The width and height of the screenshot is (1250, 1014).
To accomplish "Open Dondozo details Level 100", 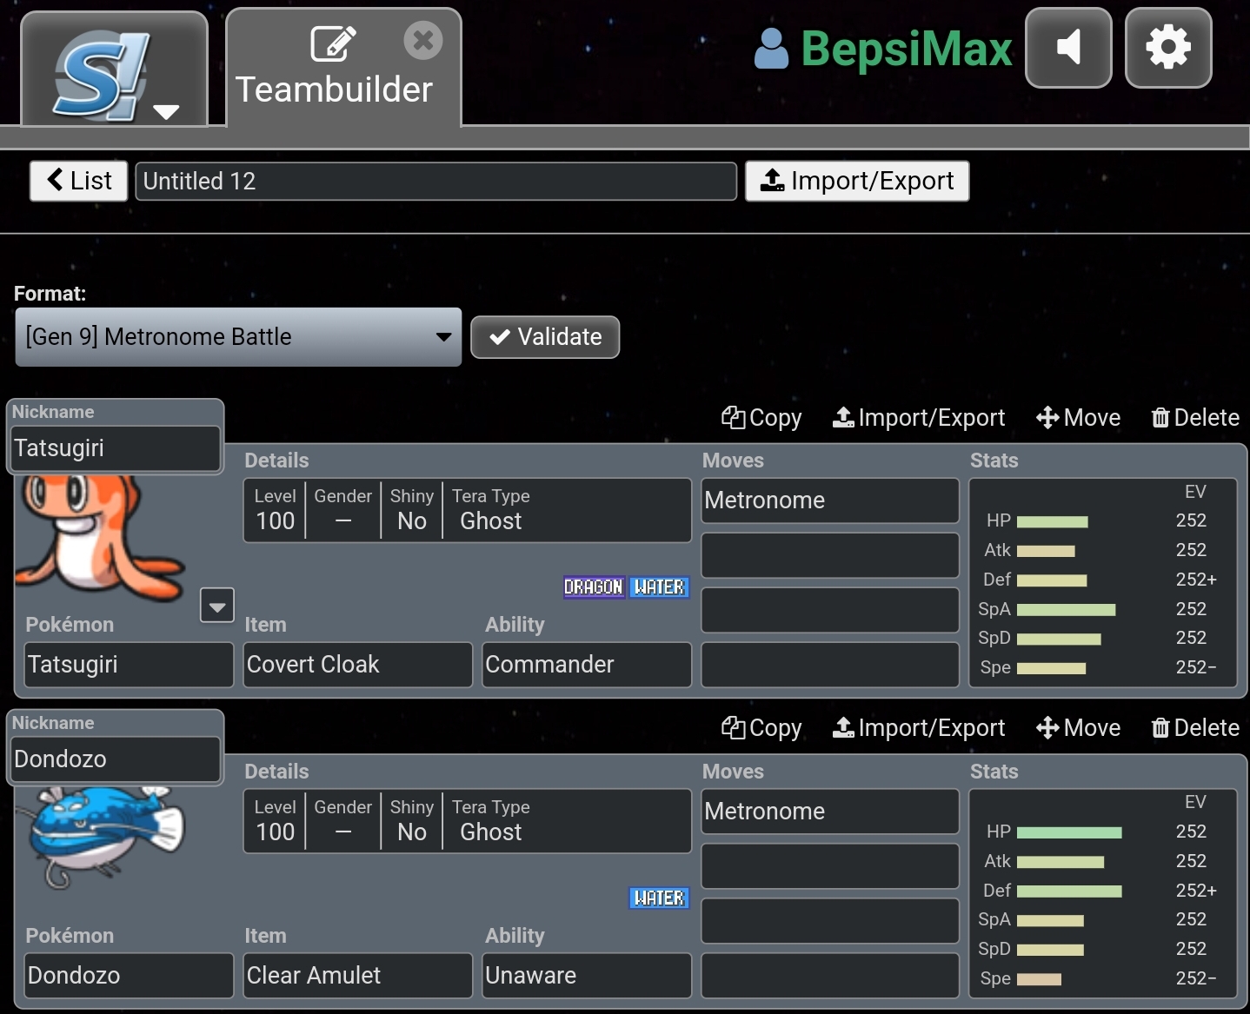I will [x=276, y=821].
